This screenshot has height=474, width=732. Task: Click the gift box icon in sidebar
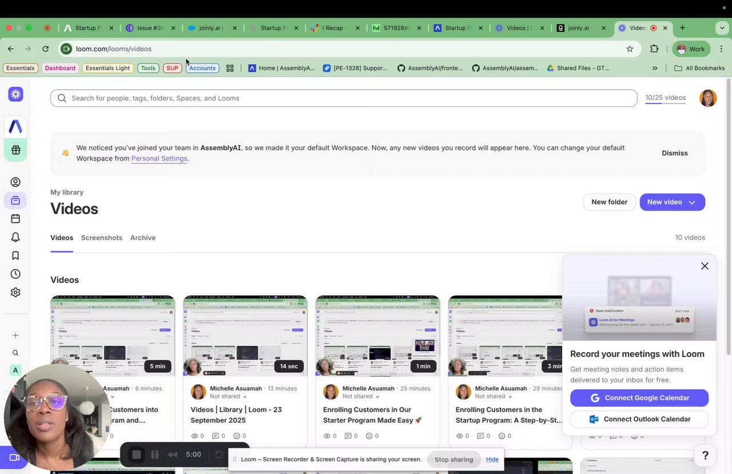15,150
